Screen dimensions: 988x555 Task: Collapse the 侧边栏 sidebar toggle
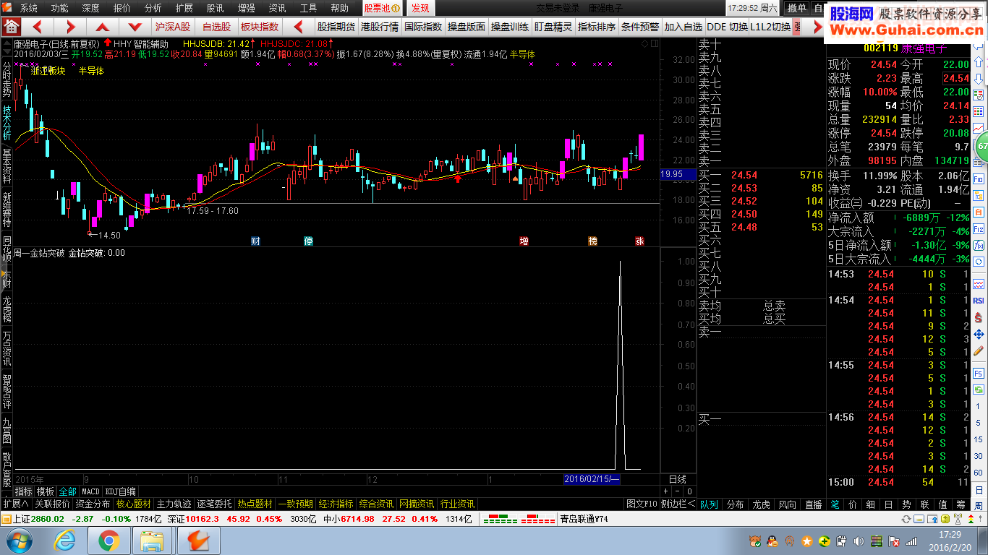678,504
